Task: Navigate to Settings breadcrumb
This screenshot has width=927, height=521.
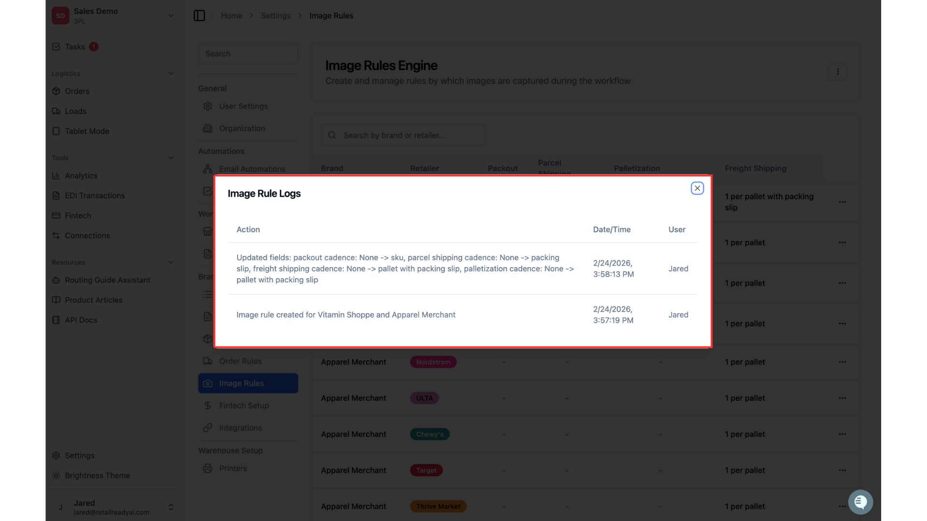Action: [x=276, y=15]
